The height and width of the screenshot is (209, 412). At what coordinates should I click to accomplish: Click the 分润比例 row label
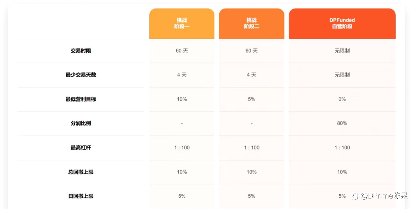click(x=81, y=123)
